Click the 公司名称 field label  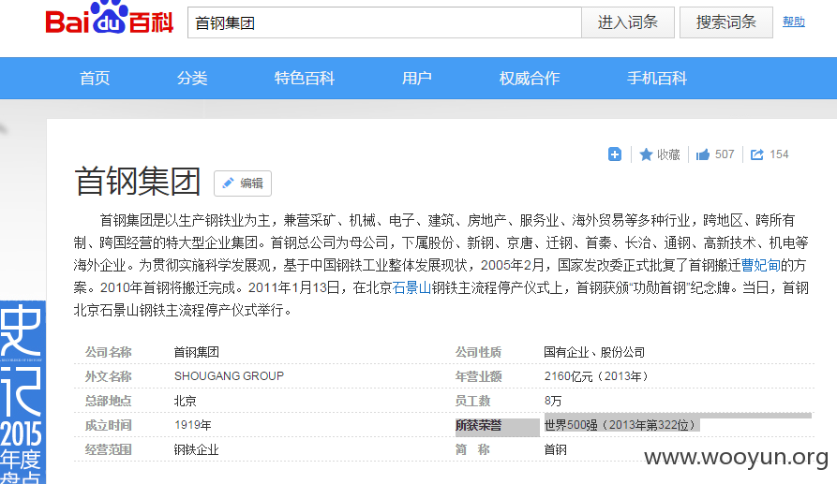pyautogui.click(x=109, y=352)
